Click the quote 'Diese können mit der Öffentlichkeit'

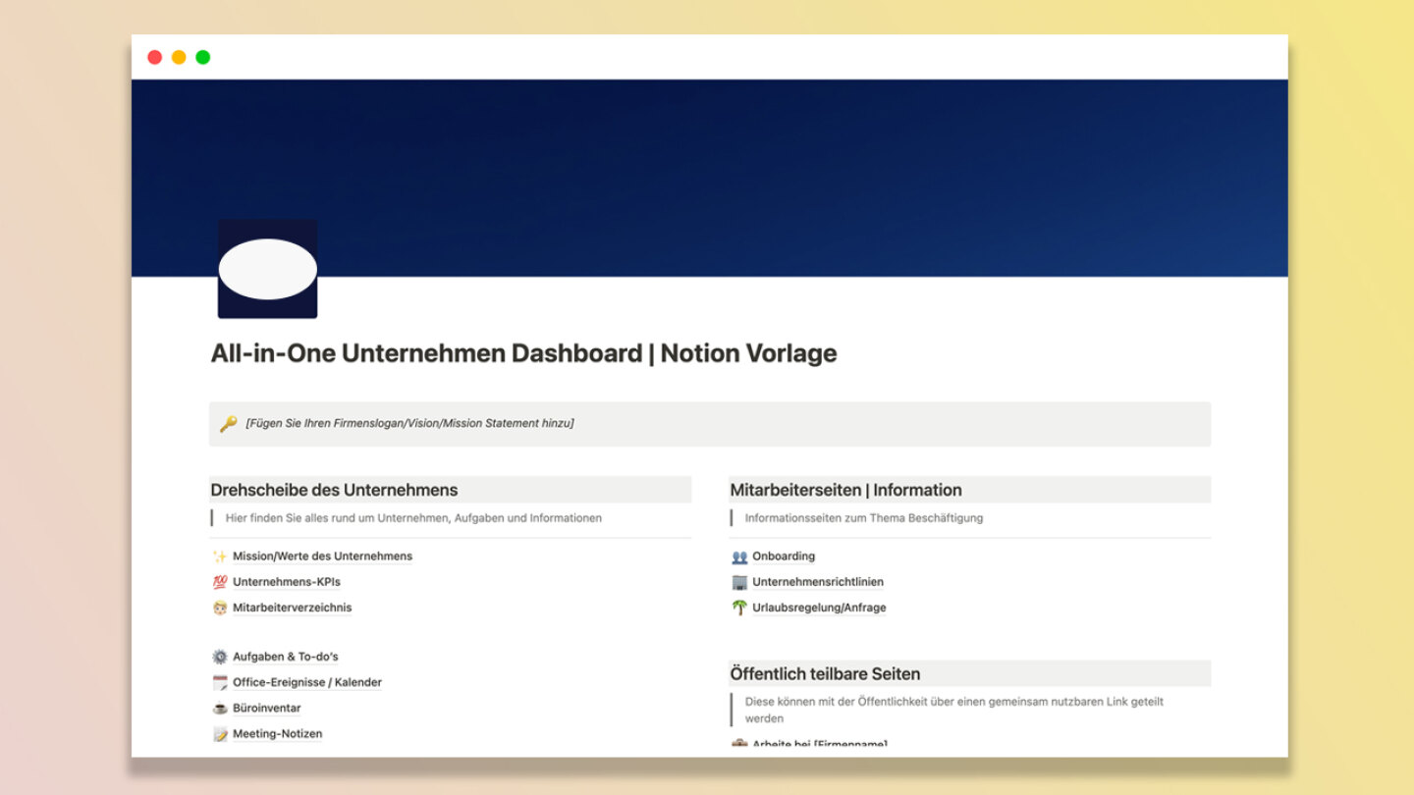tap(953, 710)
